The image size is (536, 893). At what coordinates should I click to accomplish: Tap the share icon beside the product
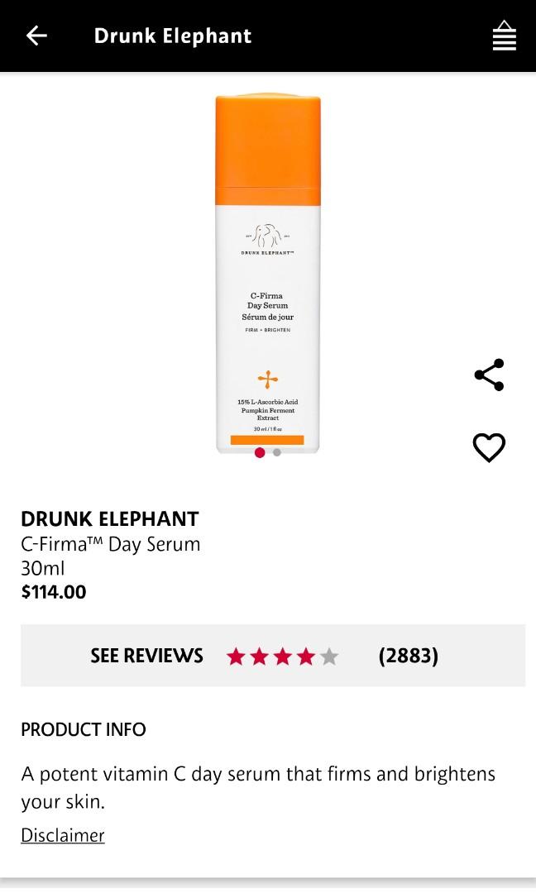(x=489, y=374)
